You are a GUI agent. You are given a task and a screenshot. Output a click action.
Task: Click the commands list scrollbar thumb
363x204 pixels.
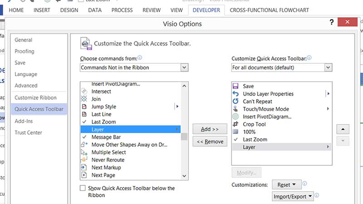184,137
